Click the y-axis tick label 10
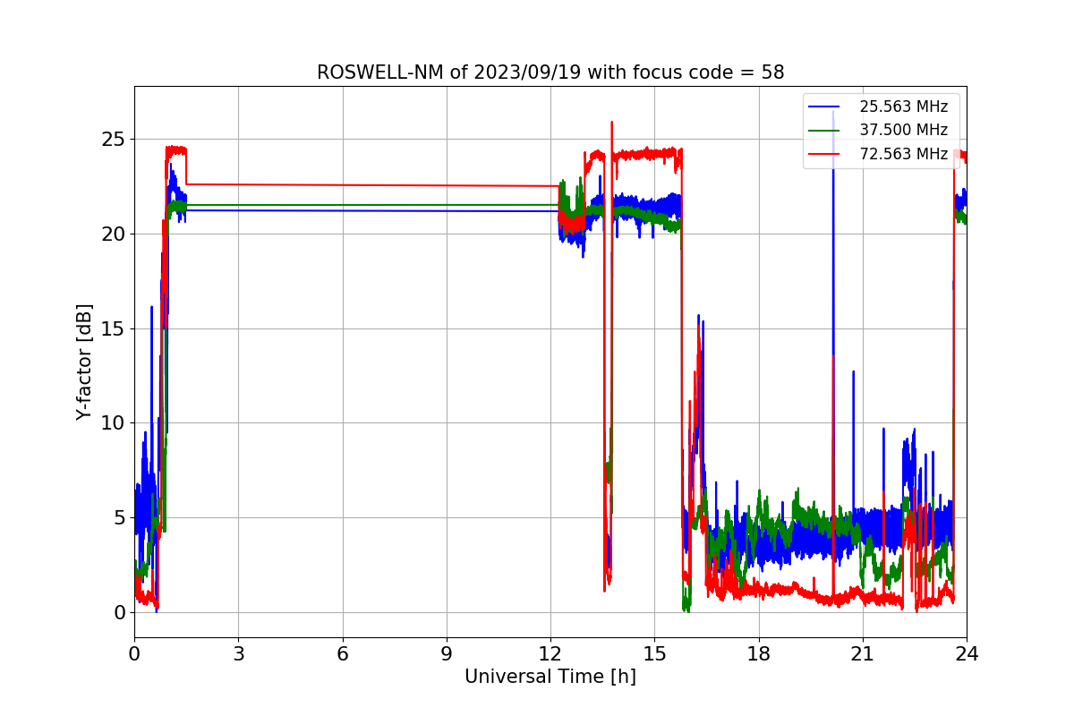This screenshot has width=1074, height=716. tap(114, 423)
